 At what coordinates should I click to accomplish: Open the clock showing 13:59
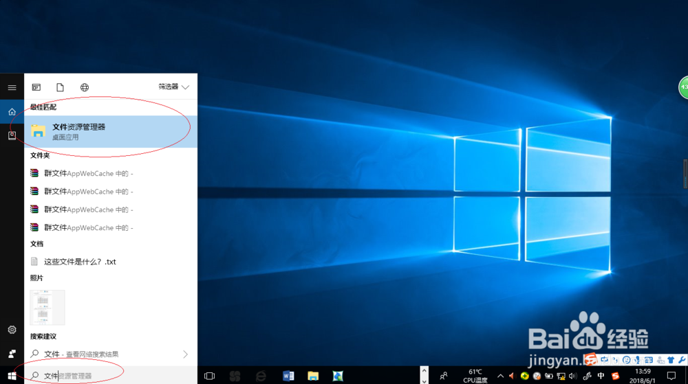(x=643, y=376)
